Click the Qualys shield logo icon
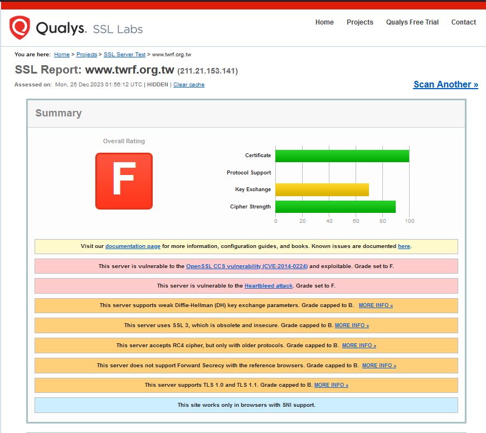Image resolution: width=486 pixels, height=433 pixels. (x=20, y=28)
